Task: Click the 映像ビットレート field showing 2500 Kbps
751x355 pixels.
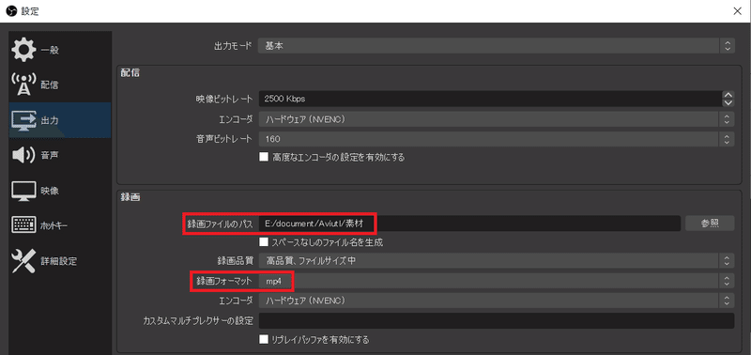Action: tap(490, 99)
